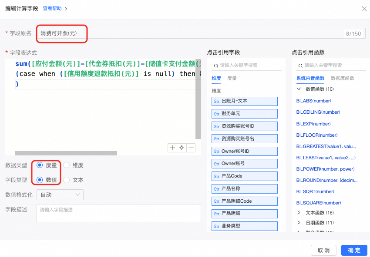Reference the Owner账号 field
Screen dimensions: 370x257
click(245, 164)
